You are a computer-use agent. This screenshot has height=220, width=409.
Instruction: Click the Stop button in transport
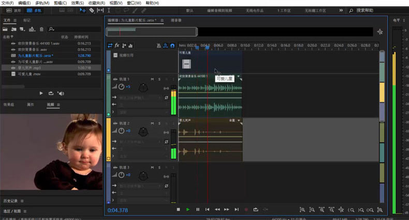[x=178, y=210]
